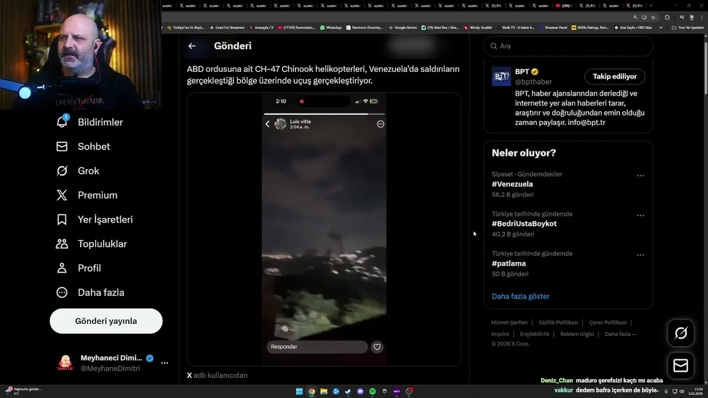Open Reklam bilgisi footer link
Image resolution: width=708 pixels, height=398 pixels.
tap(577, 334)
